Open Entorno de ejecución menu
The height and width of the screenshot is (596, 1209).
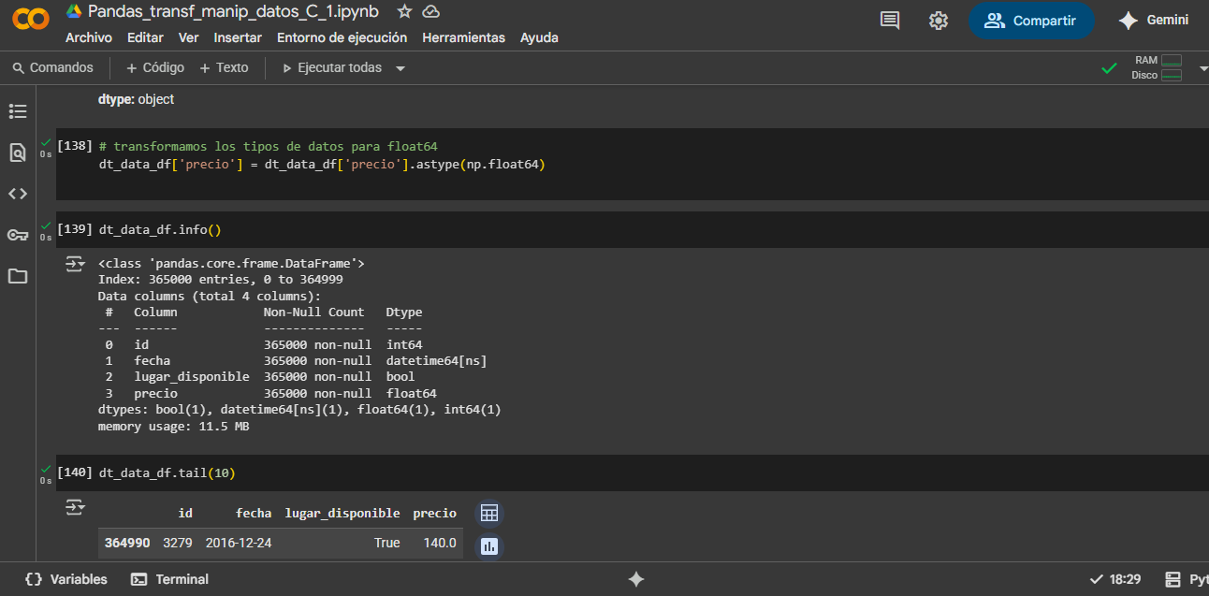[x=342, y=37]
